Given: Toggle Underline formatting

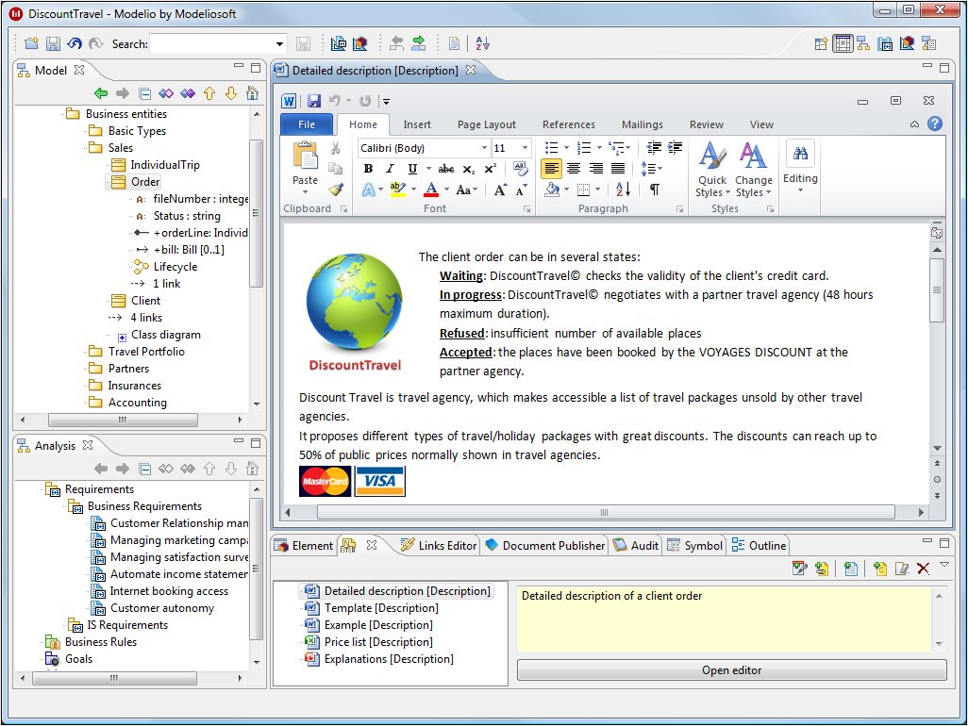Looking at the screenshot, I should pos(411,169).
